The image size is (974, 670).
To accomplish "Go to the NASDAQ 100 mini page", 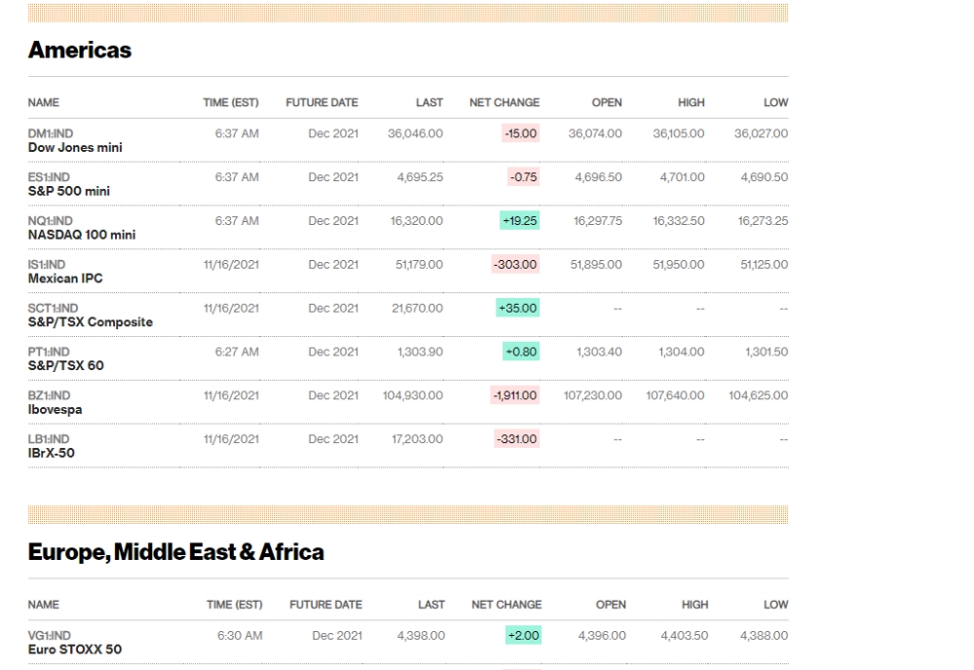I will tap(82, 235).
